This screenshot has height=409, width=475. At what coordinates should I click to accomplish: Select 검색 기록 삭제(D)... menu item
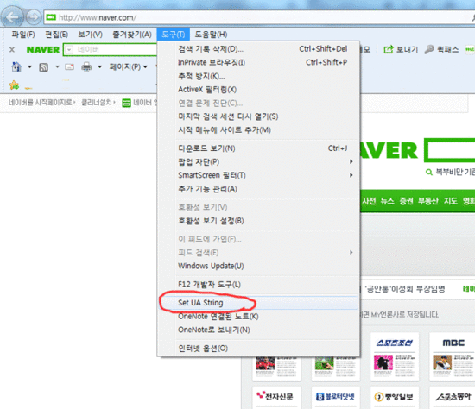click(258, 48)
